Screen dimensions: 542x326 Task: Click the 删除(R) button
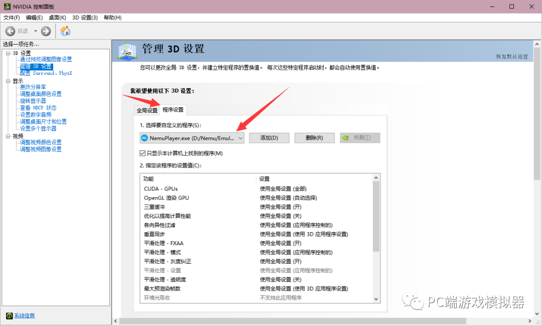point(314,138)
